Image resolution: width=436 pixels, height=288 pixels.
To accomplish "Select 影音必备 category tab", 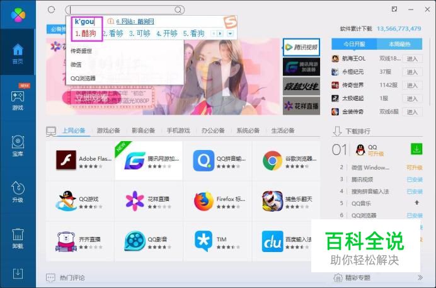I will (x=143, y=130).
